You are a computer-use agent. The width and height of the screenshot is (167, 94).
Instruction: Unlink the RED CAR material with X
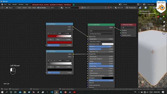point(85,8)
